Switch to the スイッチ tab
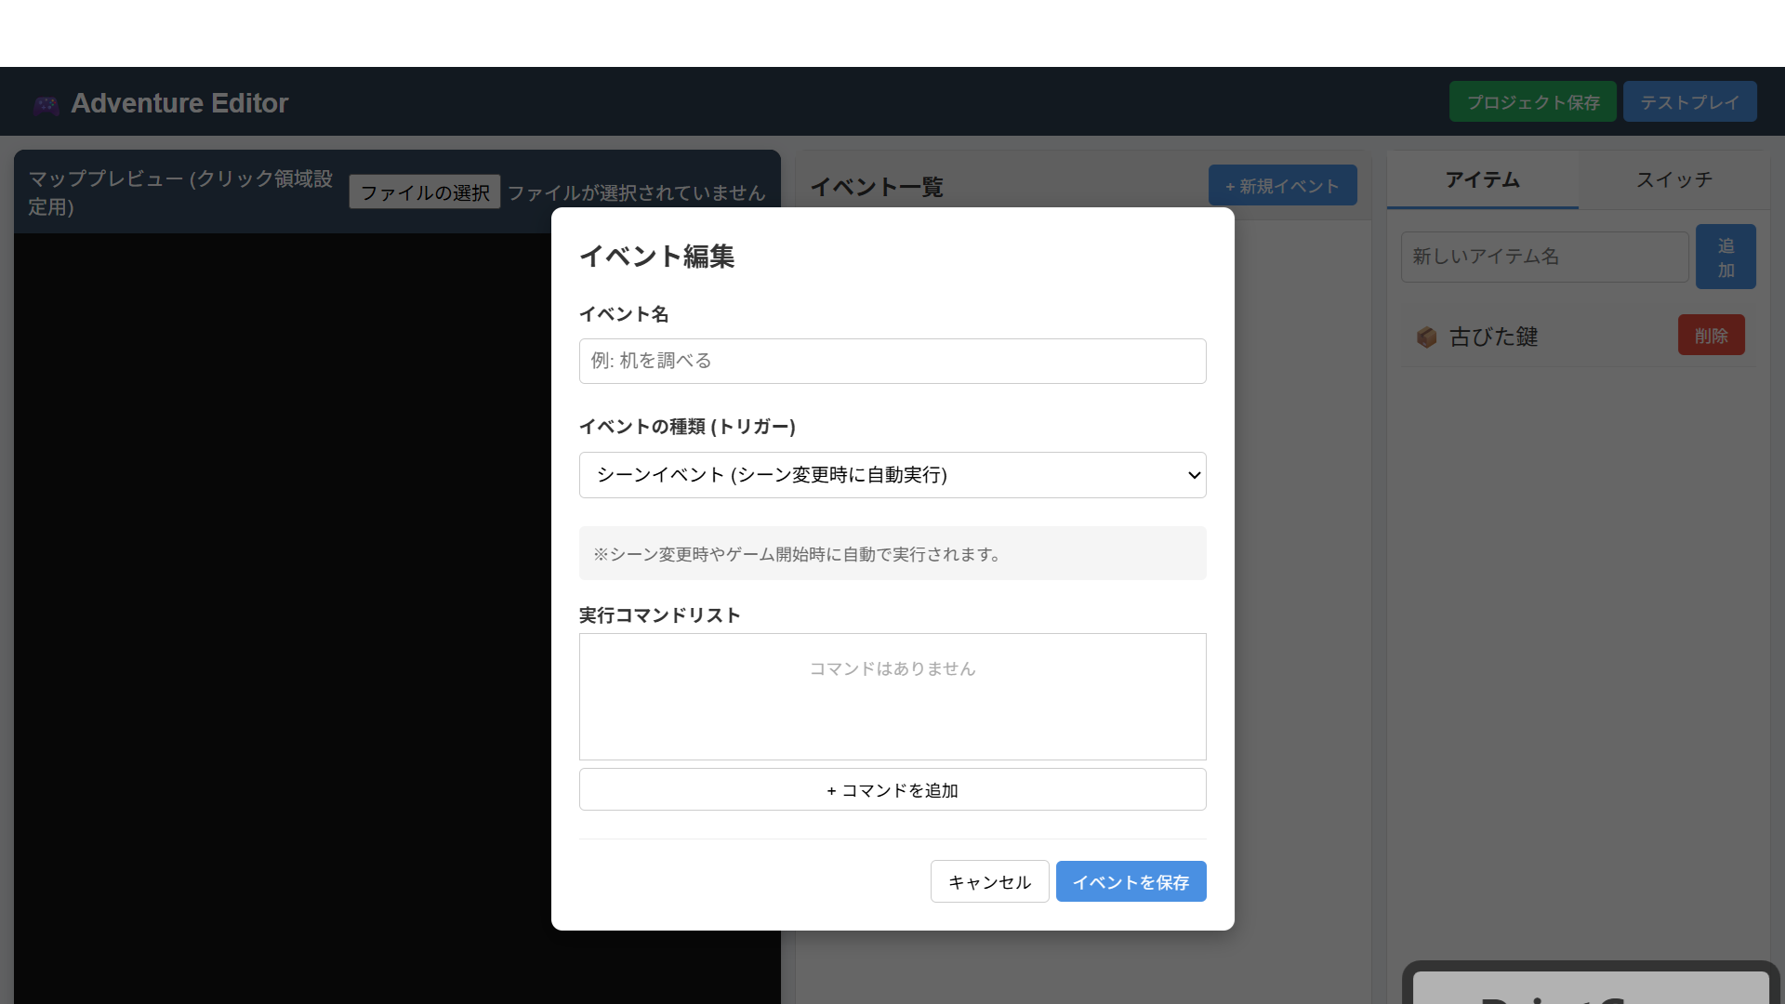The width and height of the screenshot is (1785, 1004). 1673,179
